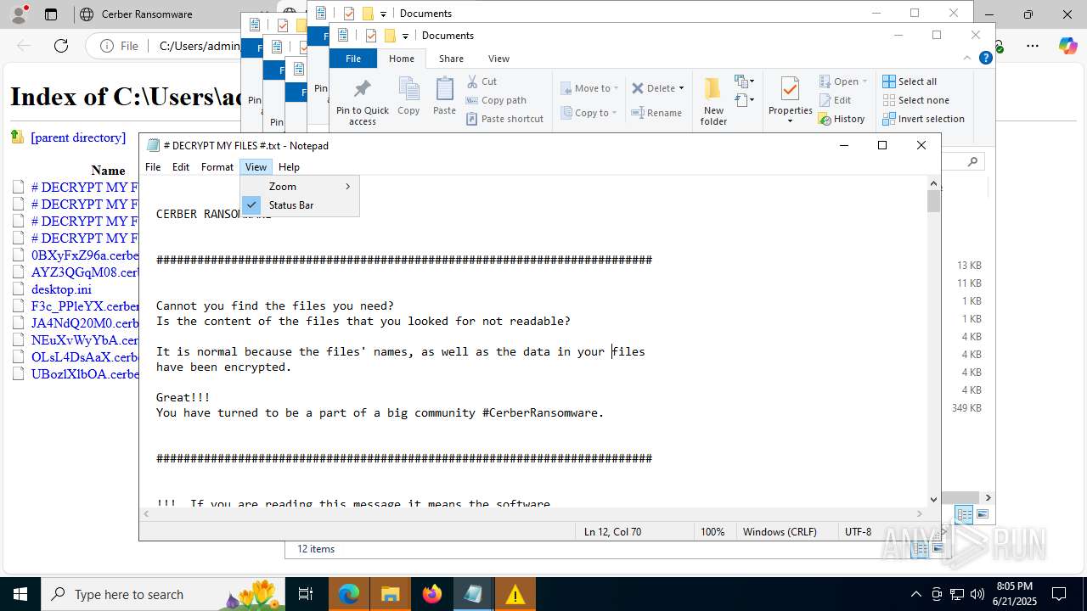This screenshot has height=611, width=1087.
Task: Click Notepad taskbar icon
Action: (473, 594)
